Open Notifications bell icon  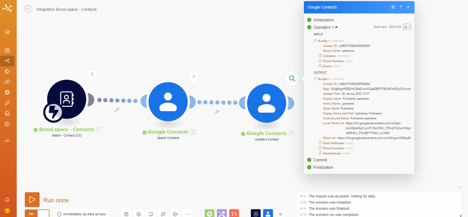(7, 200)
